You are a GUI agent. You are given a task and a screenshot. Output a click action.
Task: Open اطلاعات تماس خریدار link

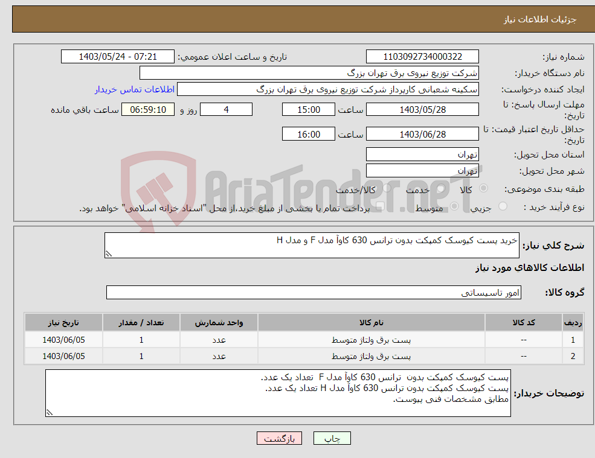[x=135, y=89]
